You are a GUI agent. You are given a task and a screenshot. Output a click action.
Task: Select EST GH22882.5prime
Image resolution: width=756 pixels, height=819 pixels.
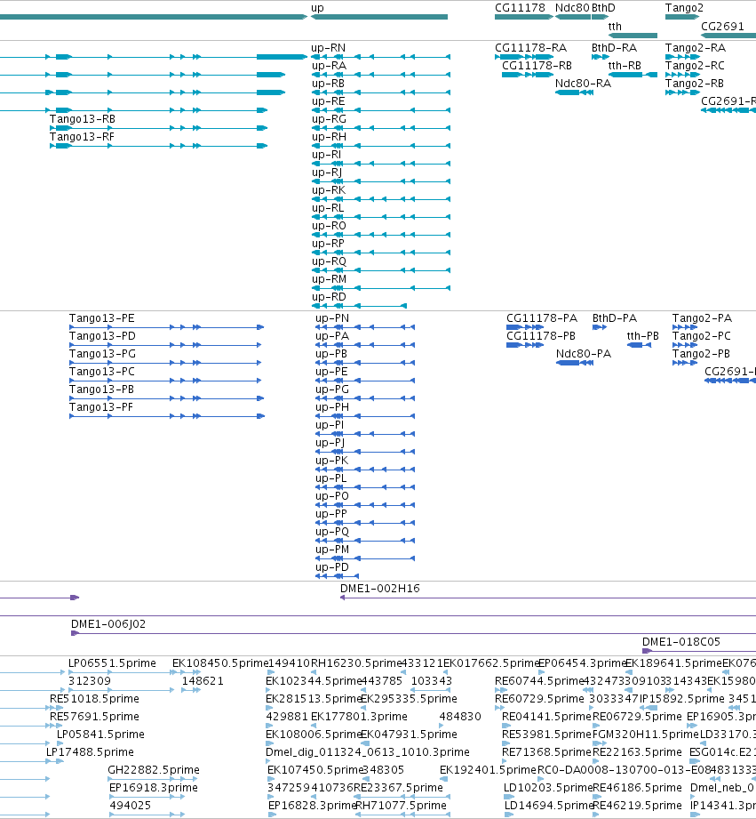[x=154, y=770]
